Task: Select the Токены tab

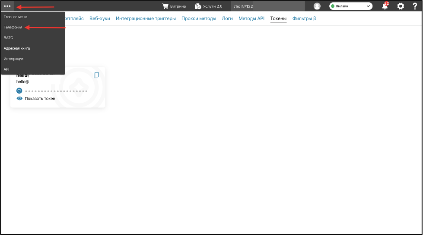Action: 278,19
